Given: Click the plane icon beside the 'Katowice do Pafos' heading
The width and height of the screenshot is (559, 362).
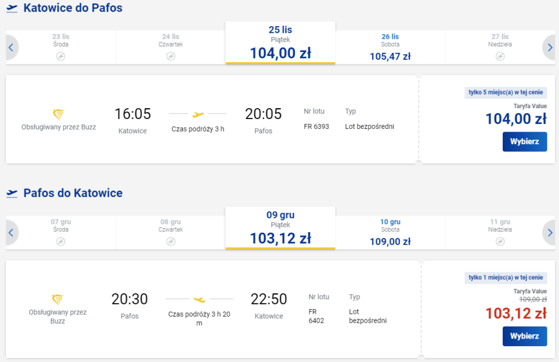Looking at the screenshot, I should pyautogui.click(x=12, y=8).
